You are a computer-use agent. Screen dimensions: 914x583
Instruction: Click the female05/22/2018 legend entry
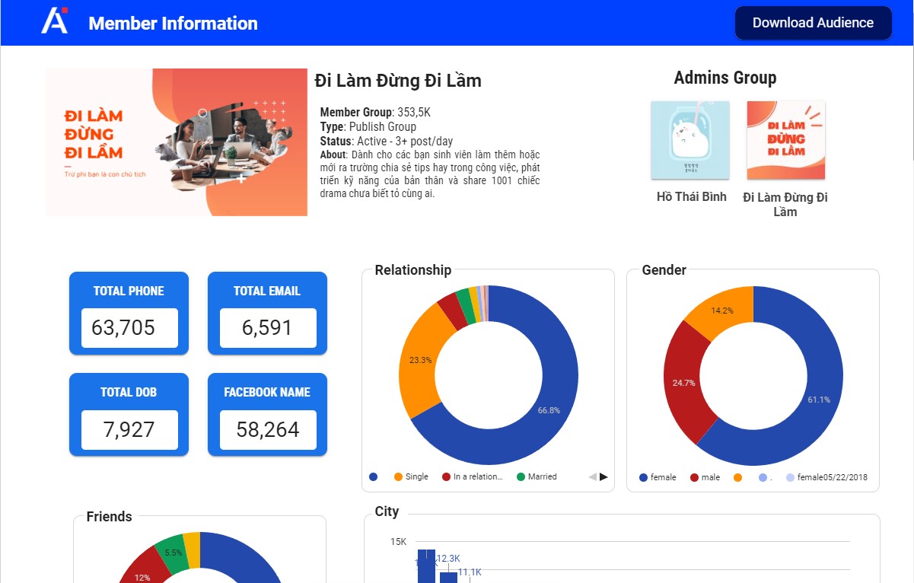pos(826,477)
